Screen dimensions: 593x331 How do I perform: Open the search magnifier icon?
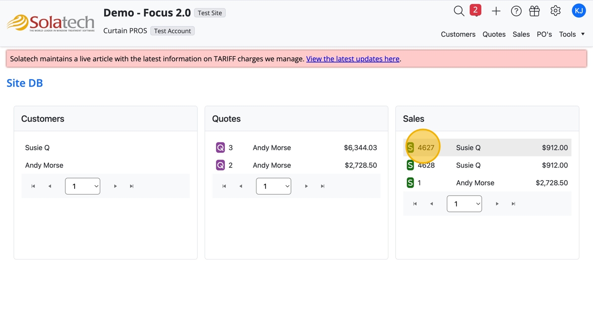pyautogui.click(x=459, y=11)
